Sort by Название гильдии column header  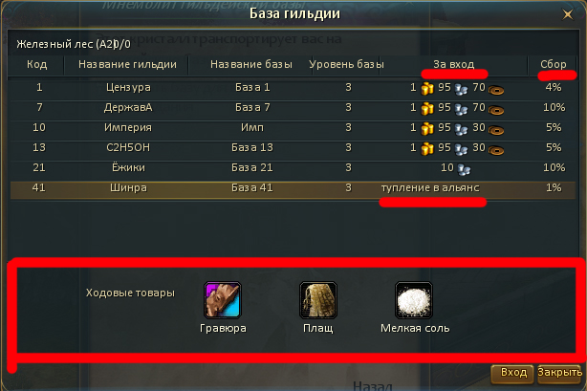pos(127,65)
